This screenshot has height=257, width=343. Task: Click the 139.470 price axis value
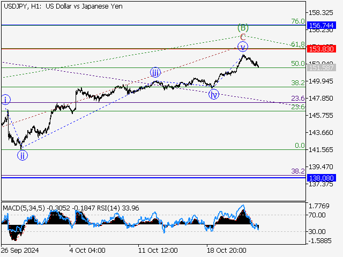point(320,167)
